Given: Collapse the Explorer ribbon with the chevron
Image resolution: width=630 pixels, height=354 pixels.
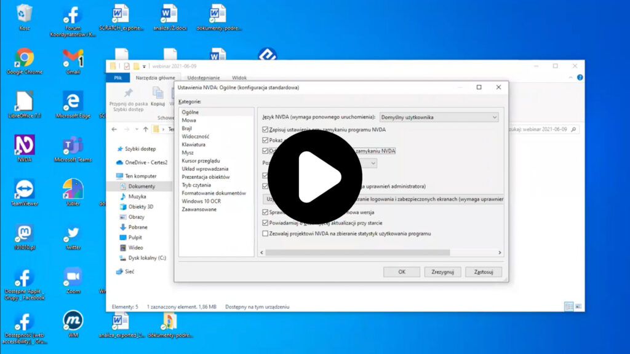Looking at the screenshot, I should (x=570, y=77).
